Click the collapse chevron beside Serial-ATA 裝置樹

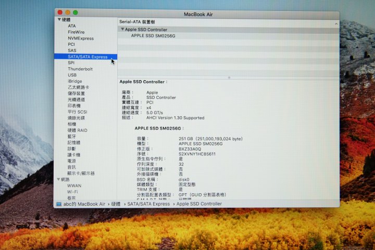[336, 23]
